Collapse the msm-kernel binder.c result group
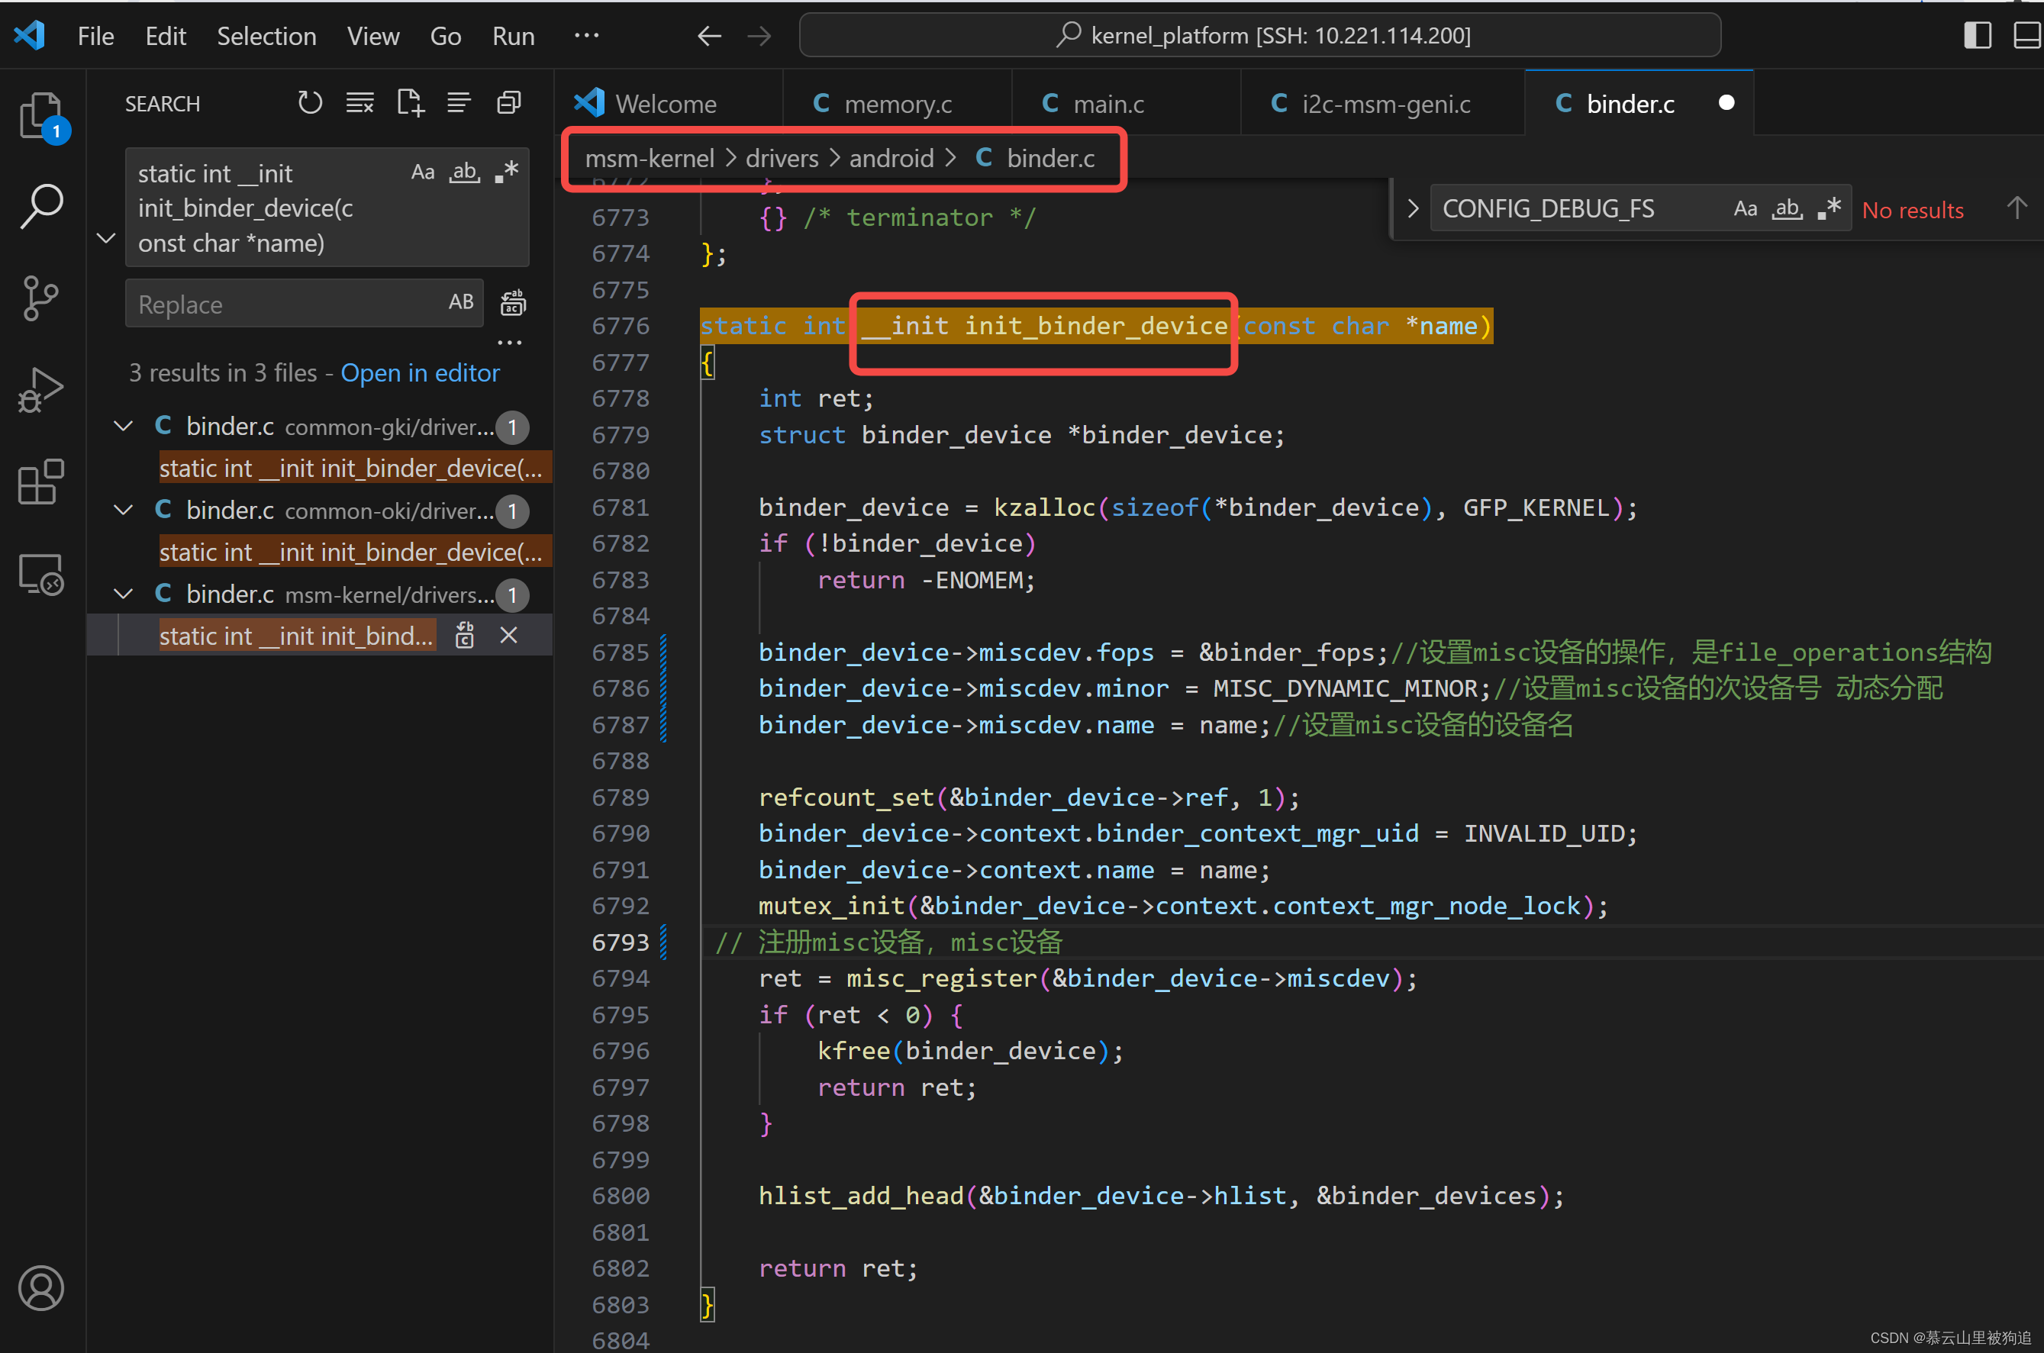The width and height of the screenshot is (2044, 1353). click(124, 594)
